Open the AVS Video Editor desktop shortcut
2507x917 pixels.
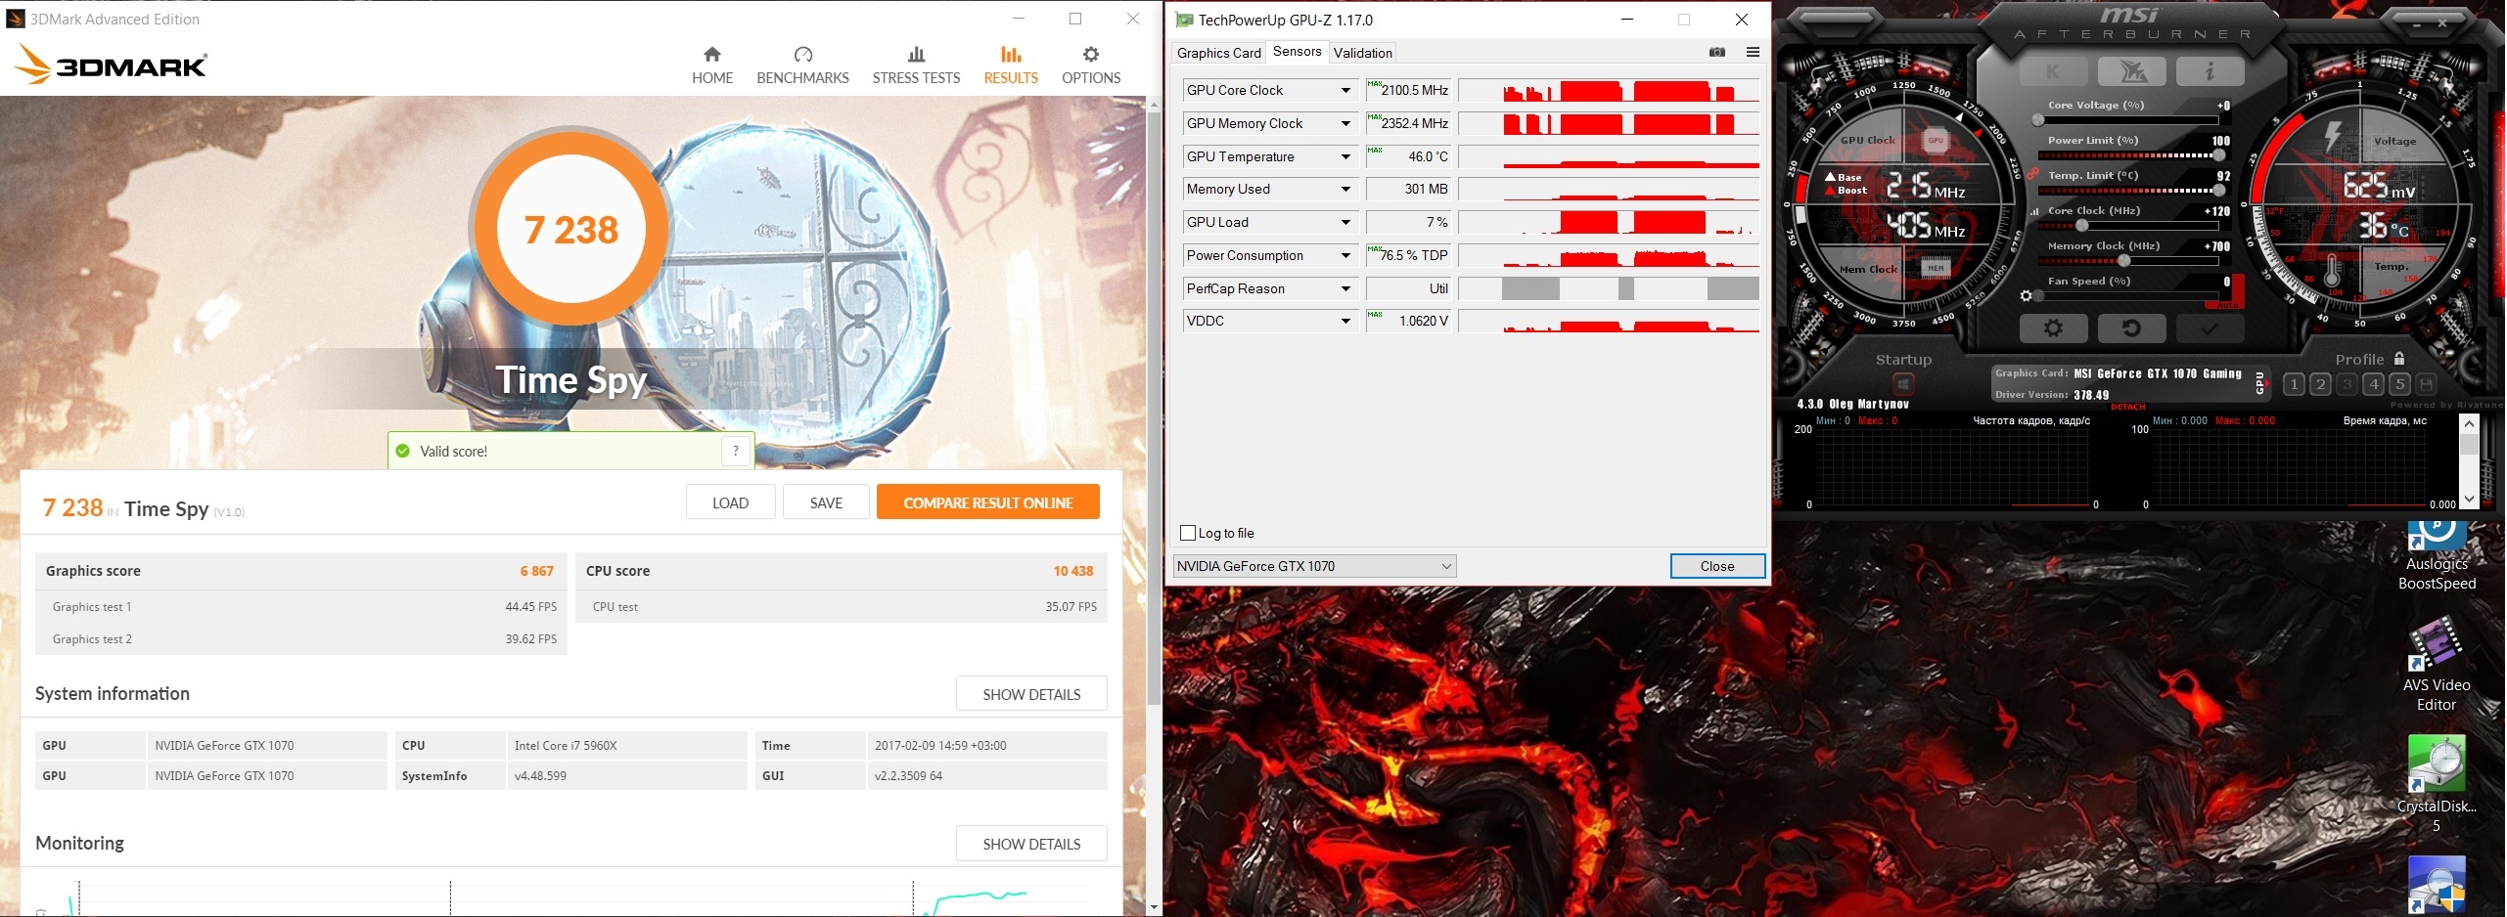coord(2437,665)
